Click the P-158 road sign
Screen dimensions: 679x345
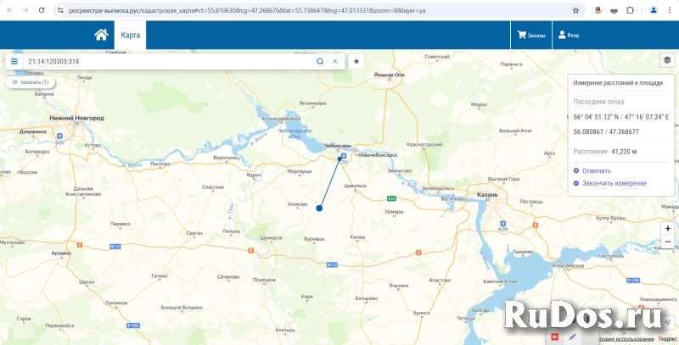(132, 326)
